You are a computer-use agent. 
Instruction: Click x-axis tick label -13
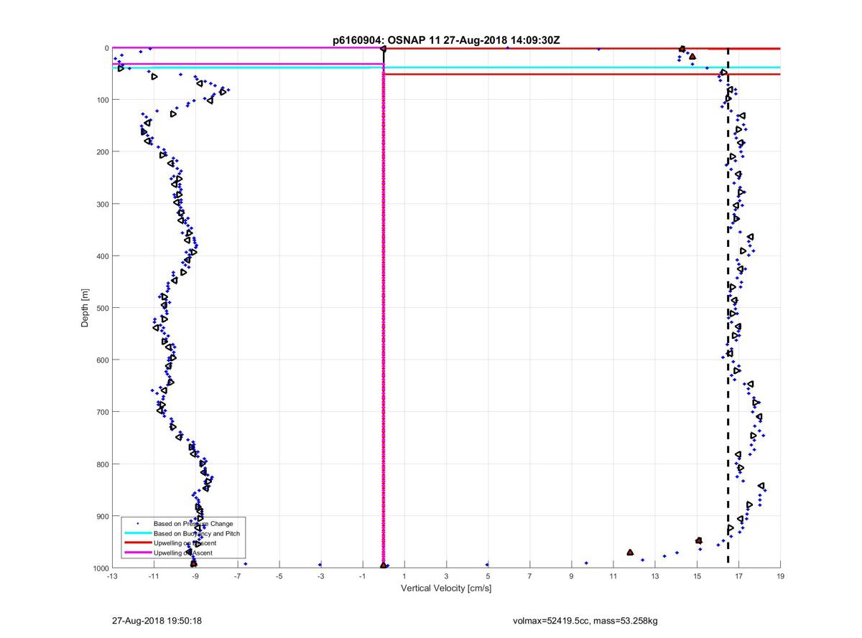(x=111, y=576)
